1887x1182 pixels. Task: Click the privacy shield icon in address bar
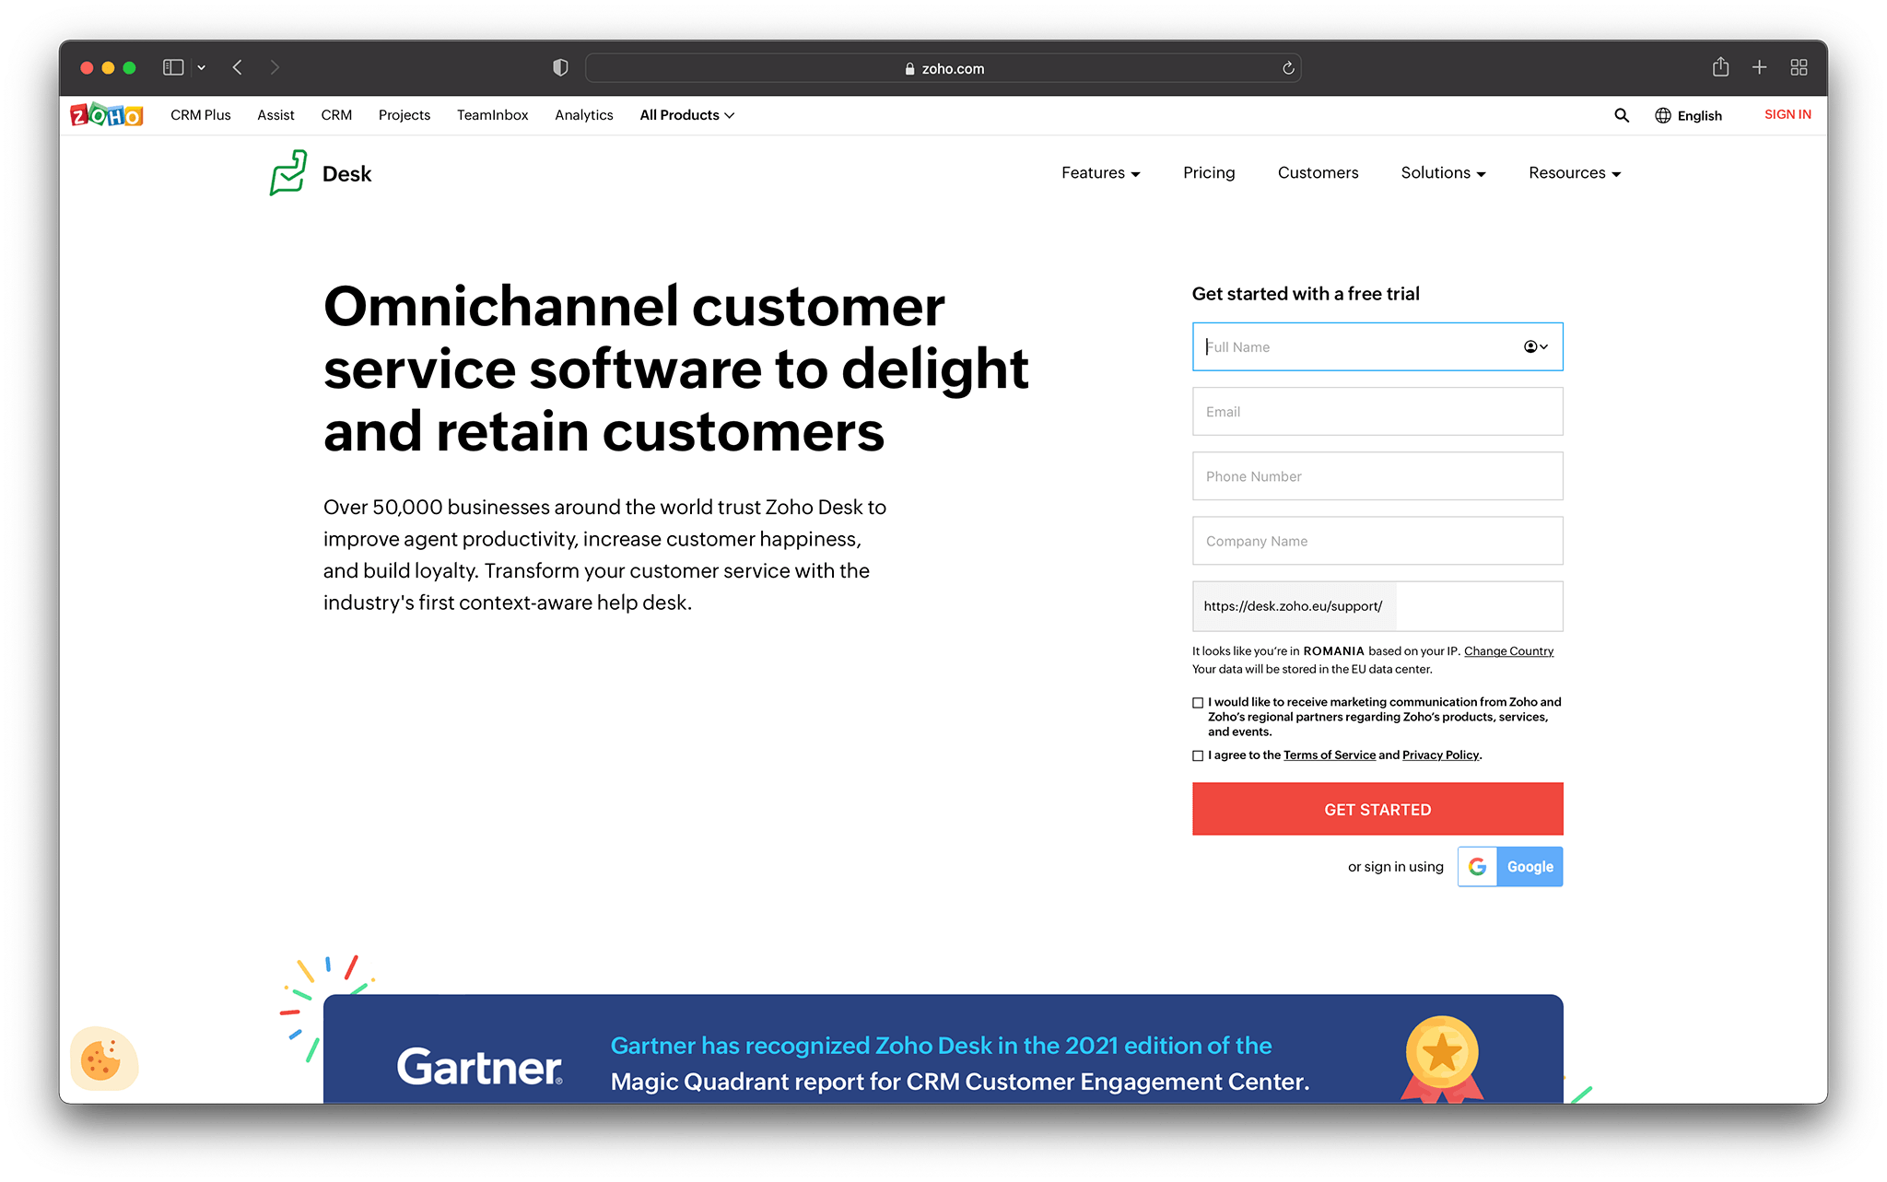point(560,67)
